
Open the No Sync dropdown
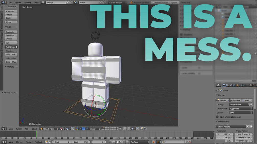pyautogui.click(x=139, y=142)
